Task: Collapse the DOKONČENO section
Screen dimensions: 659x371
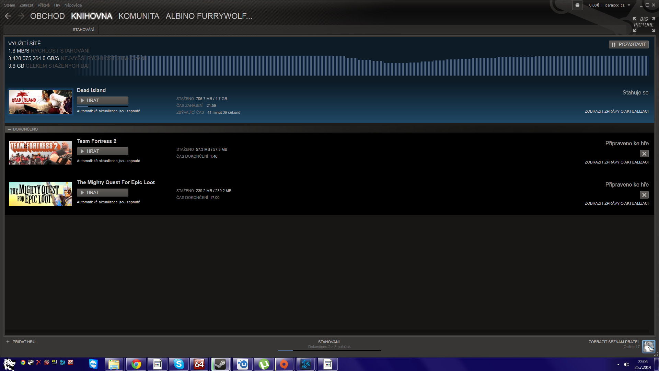Action: coord(9,129)
